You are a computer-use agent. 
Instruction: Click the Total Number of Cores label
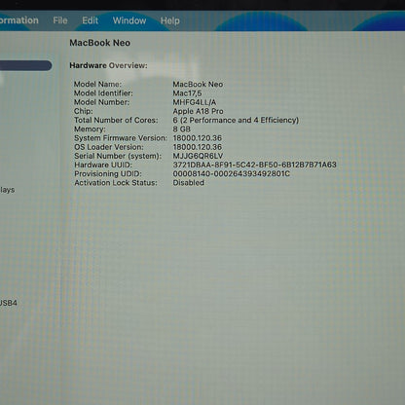(x=116, y=120)
